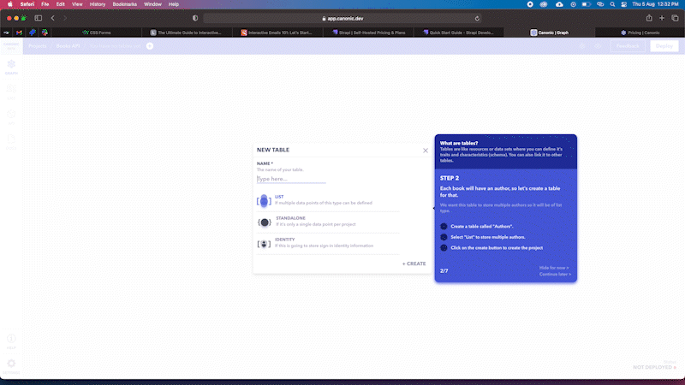Focus the table name input field

coord(291,179)
